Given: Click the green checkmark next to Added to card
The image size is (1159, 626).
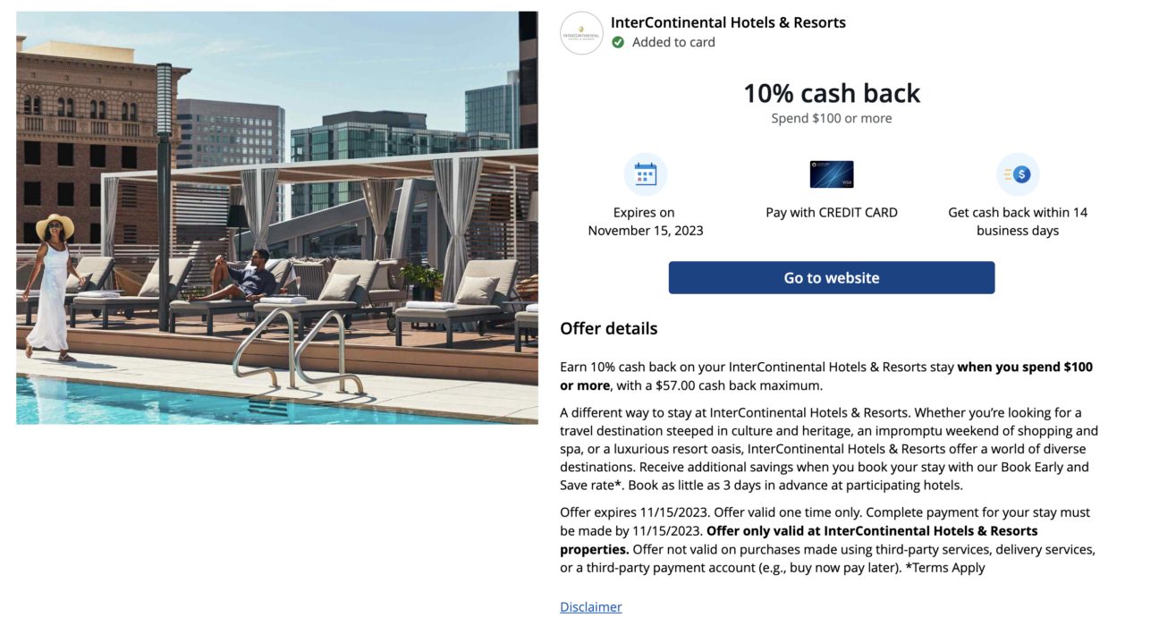Looking at the screenshot, I should (x=619, y=41).
